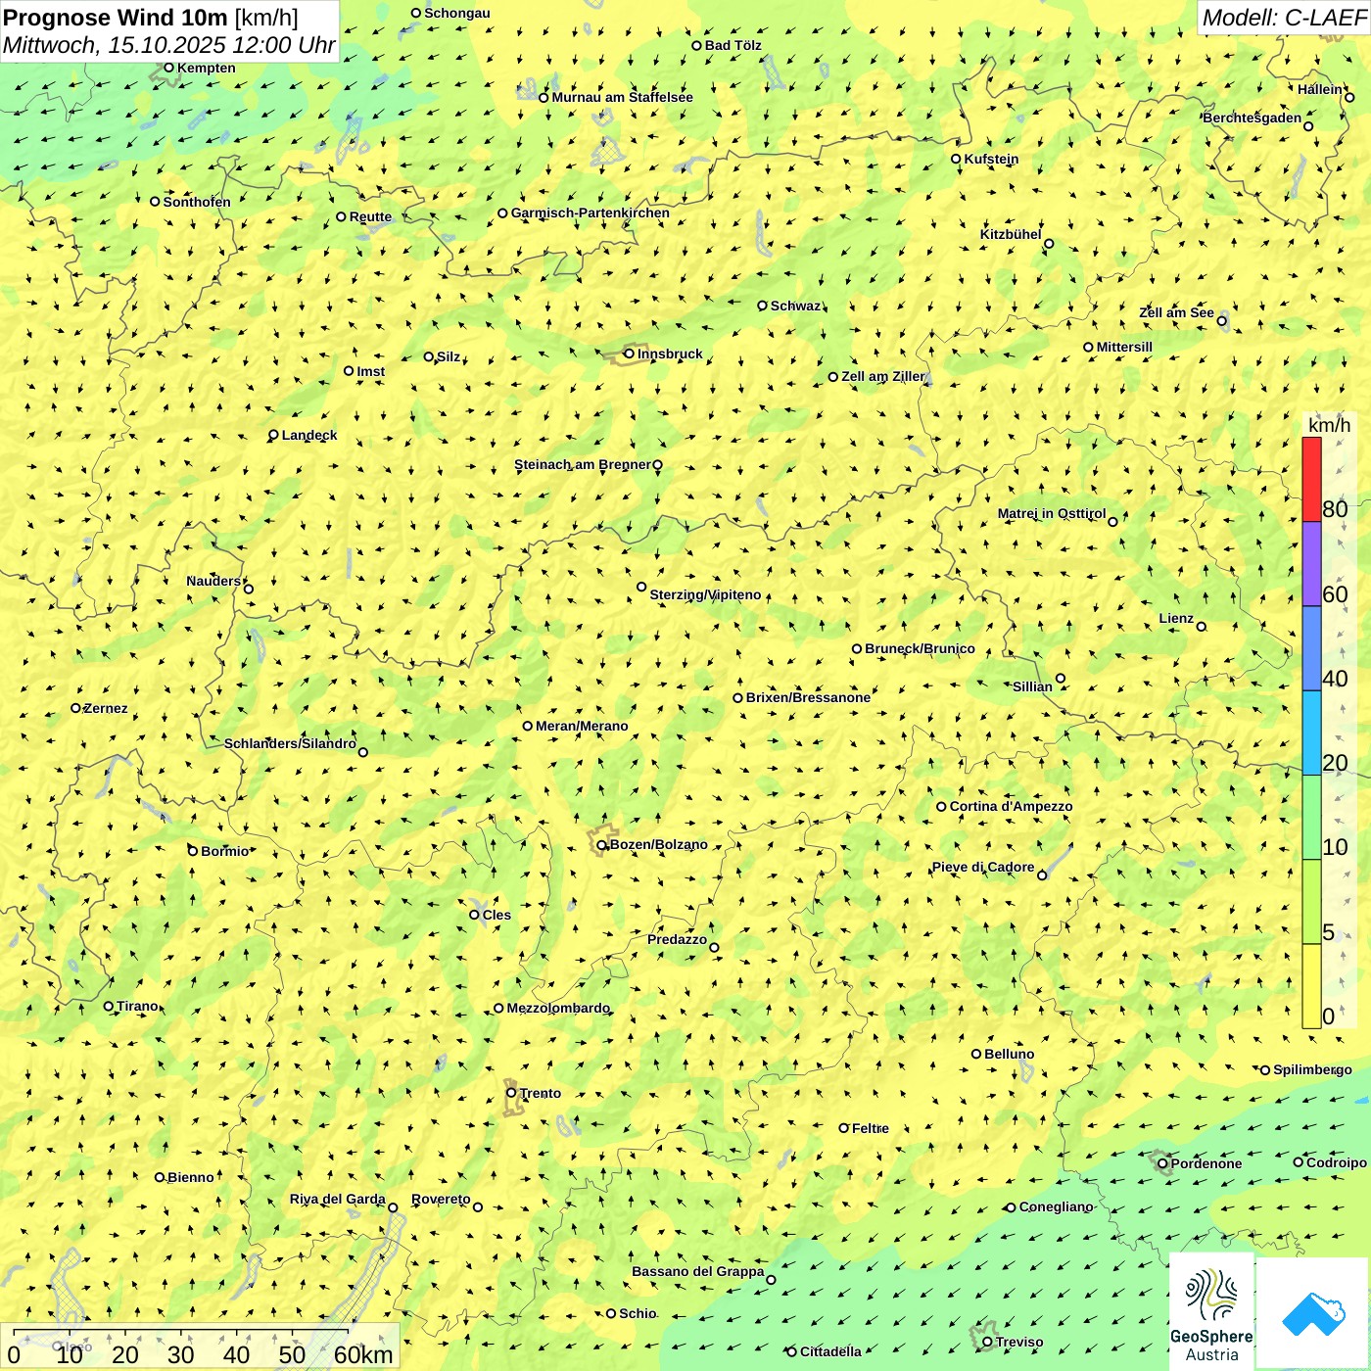Click the Treviso city label
Screen dimensions: 1371x1371
point(1019,1342)
